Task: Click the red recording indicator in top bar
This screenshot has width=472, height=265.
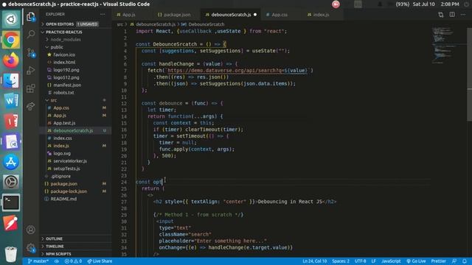Action: click(336, 4)
